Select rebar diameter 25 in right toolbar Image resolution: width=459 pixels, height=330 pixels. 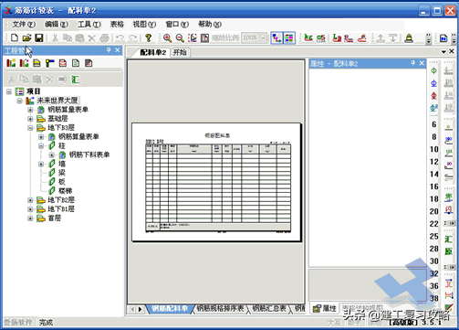(434, 236)
